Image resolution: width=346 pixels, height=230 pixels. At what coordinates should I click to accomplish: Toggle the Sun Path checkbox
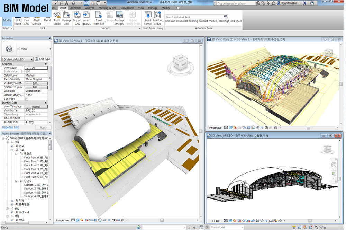(x=27, y=99)
